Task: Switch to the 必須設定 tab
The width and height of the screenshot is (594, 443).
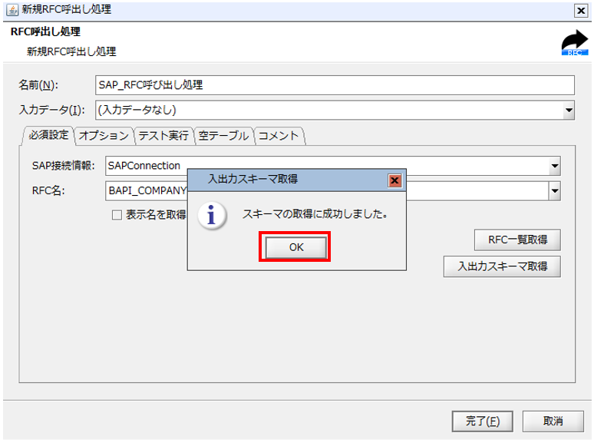Action: 48,135
